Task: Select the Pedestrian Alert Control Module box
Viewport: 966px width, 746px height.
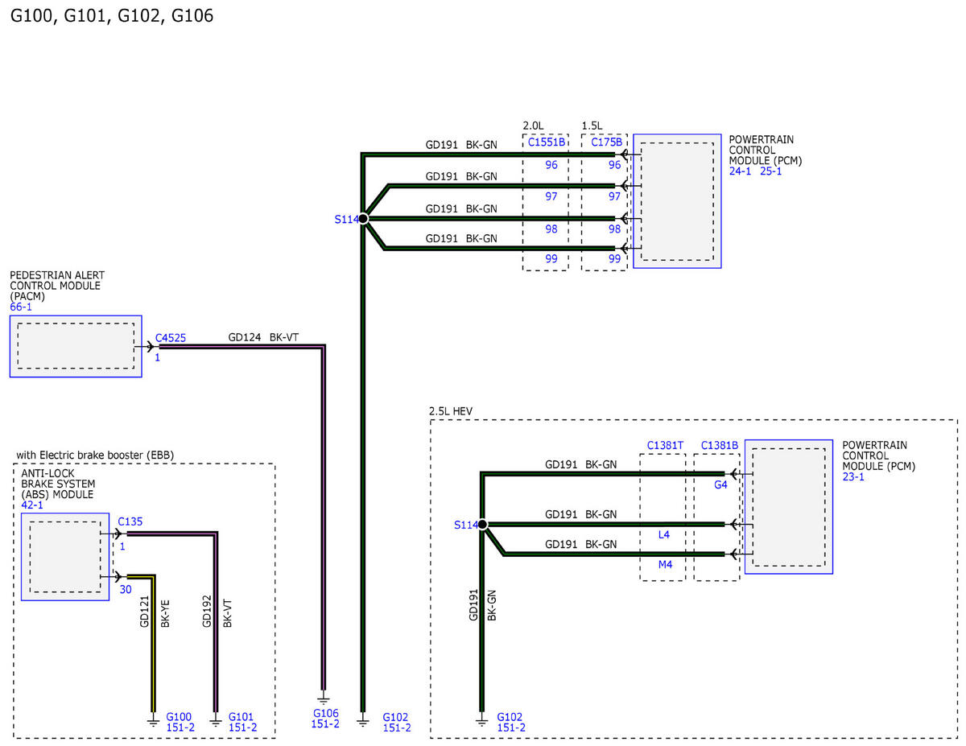Action: pos(76,346)
